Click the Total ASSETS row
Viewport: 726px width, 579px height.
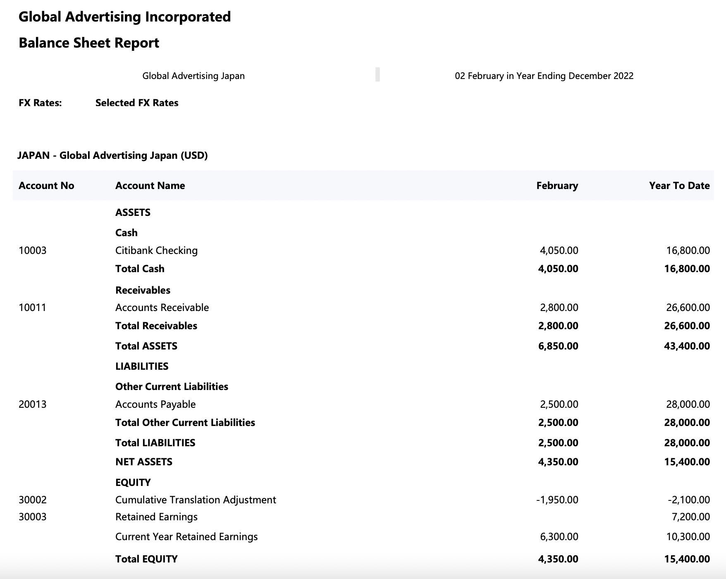click(x=146, y=346)
